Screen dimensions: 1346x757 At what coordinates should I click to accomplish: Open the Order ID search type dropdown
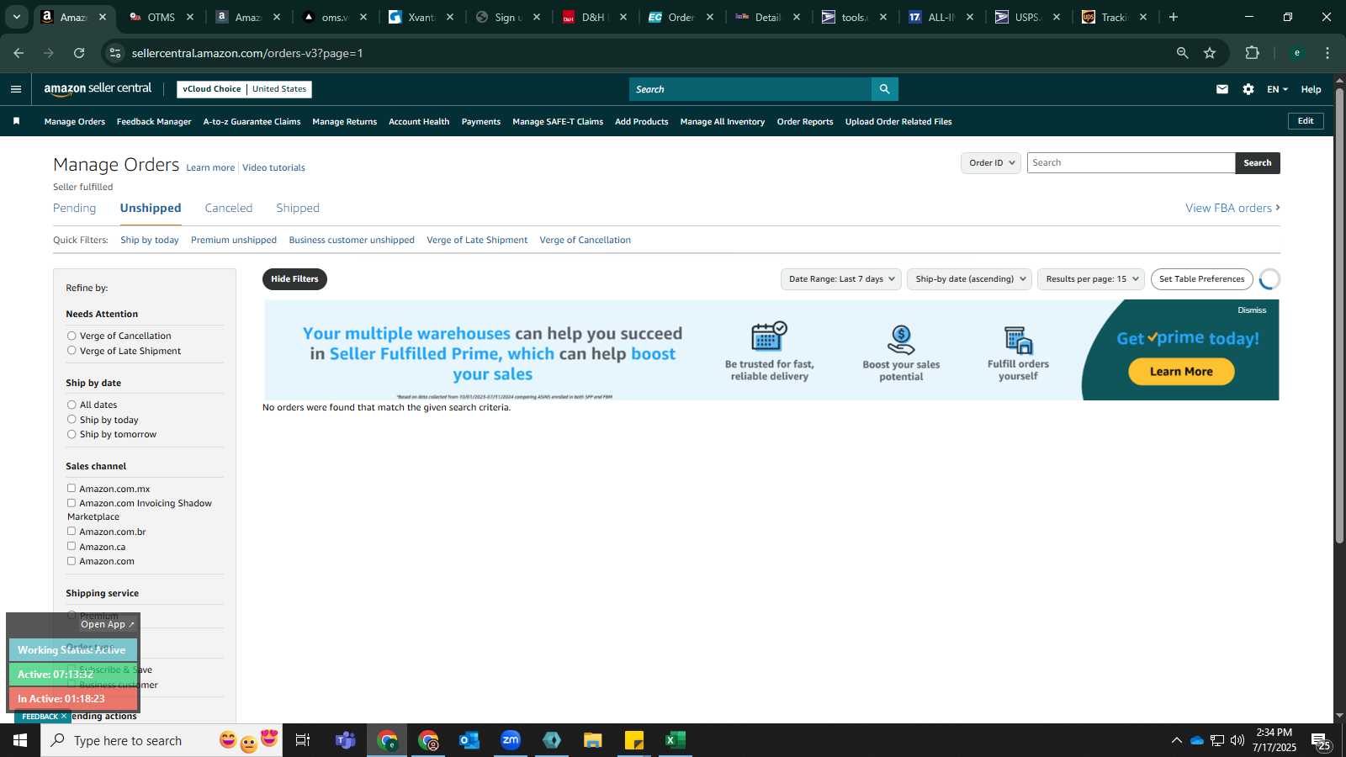tap(991, 163)
